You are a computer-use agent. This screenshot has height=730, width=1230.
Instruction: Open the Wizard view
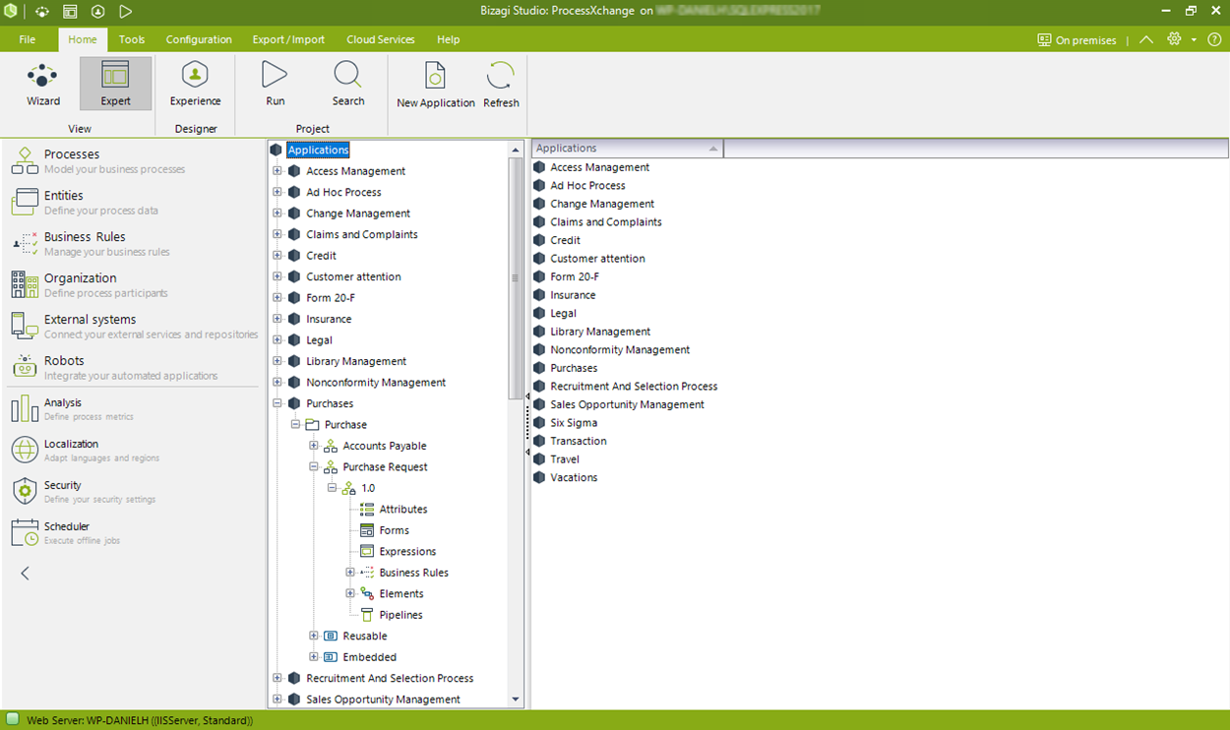pyautogui.click(x=43, y=85)
